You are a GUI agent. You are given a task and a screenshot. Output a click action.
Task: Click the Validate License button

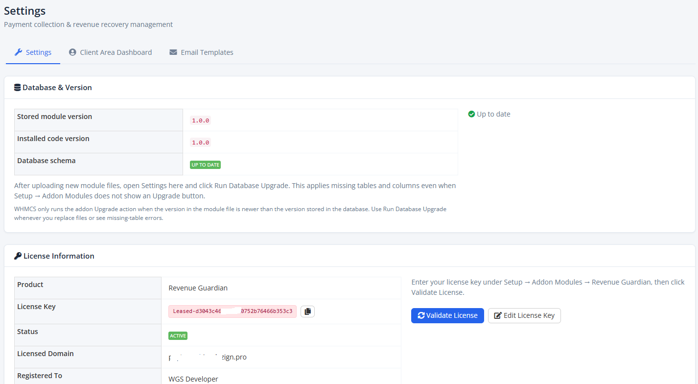coord(447,315)
